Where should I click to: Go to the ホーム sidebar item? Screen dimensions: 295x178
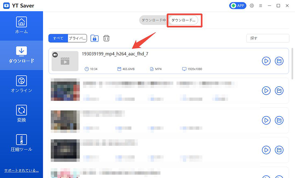point(22,25)
